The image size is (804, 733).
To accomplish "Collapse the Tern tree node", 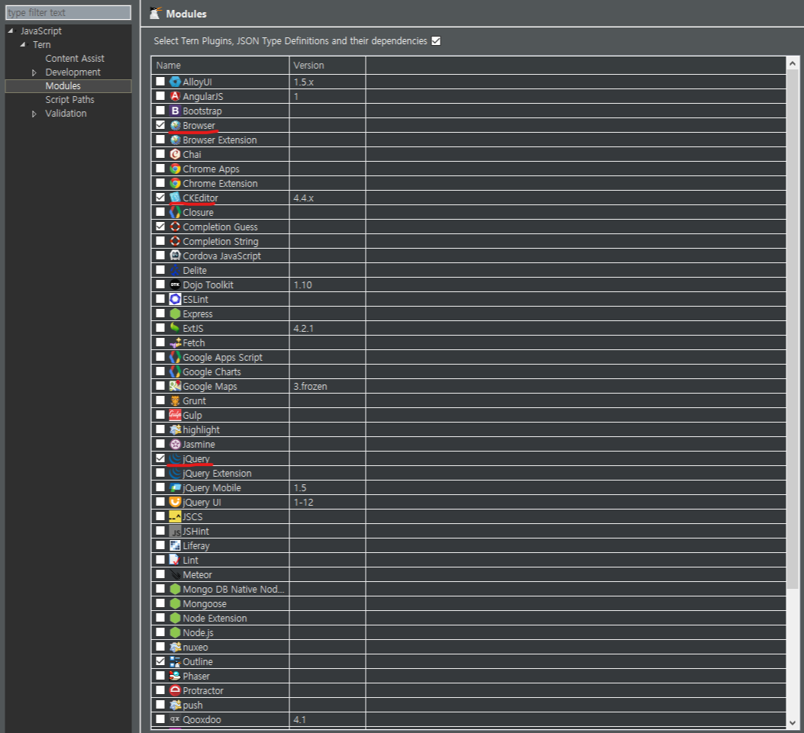I will 23,44.
